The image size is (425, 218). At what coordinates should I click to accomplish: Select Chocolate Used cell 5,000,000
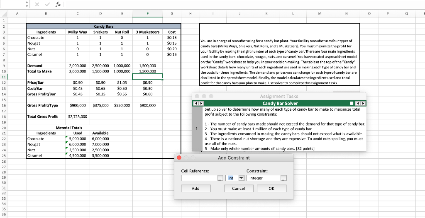[x=78, y=139]
